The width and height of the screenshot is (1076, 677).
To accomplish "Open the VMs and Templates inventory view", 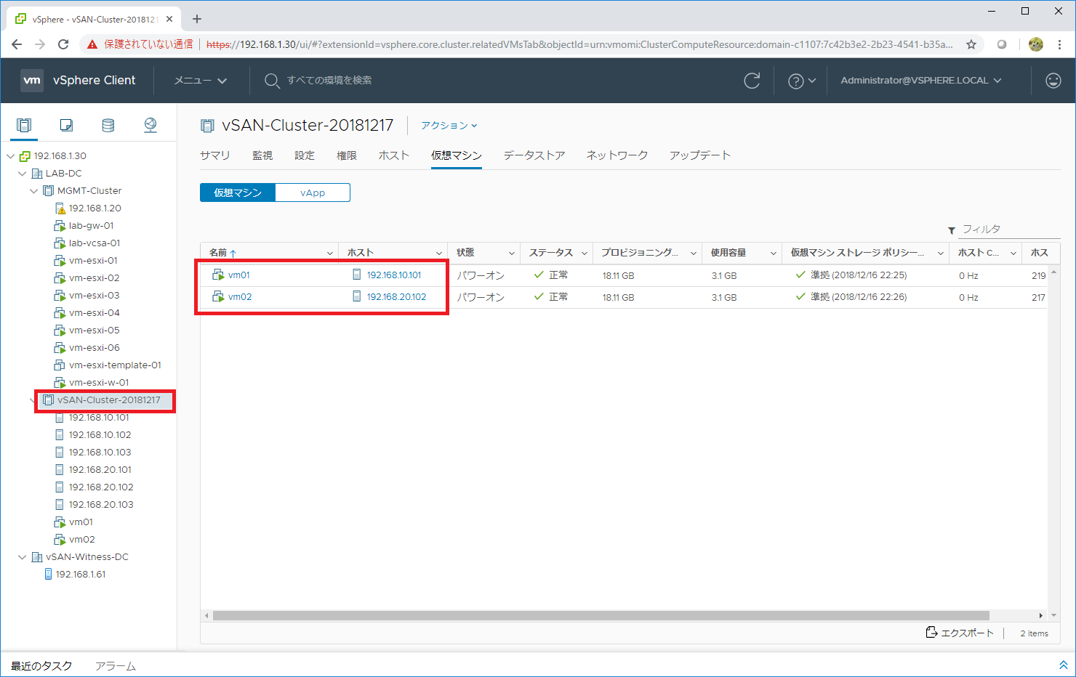I will click(x=66, y=125).
